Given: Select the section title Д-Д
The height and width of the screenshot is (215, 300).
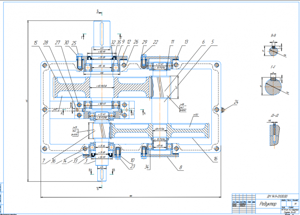Looking at the screenshot, I should click(x=275, y=115).
